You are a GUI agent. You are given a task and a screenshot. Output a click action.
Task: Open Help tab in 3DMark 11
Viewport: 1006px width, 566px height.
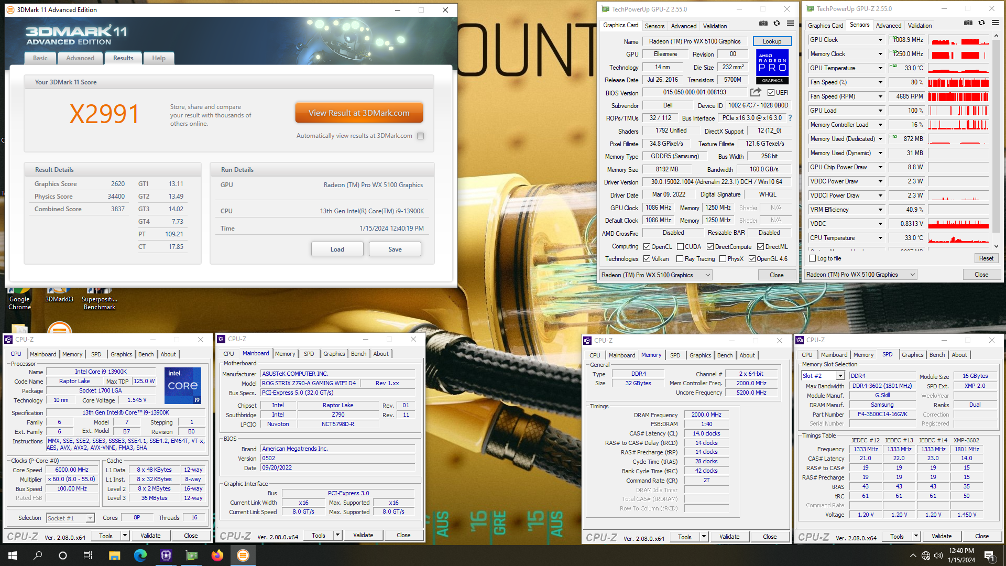tap(159, 58)
